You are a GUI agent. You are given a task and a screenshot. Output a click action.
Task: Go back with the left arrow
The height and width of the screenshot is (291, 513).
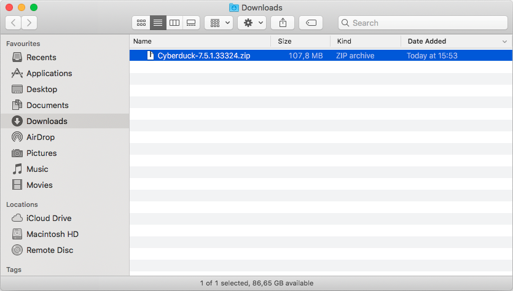point(14,23)
